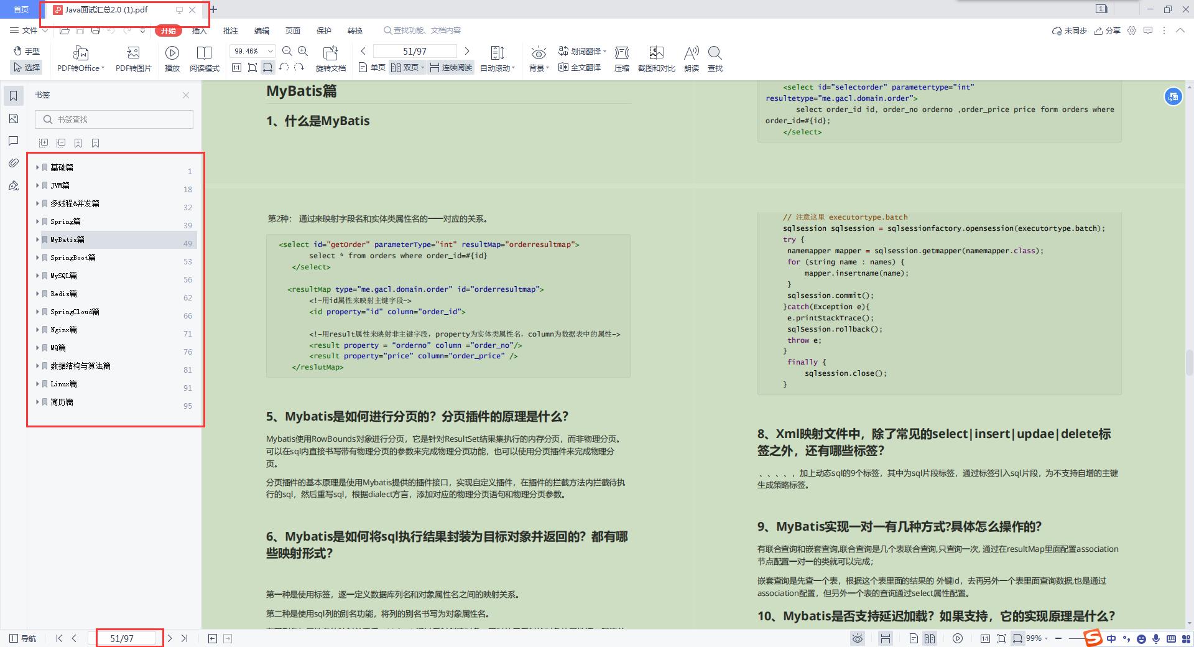Switch to the 批注 ribbon tab

coord(231,30)
